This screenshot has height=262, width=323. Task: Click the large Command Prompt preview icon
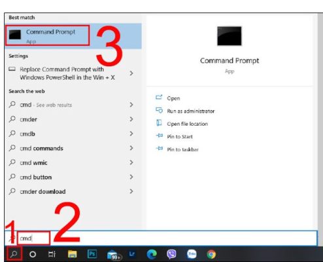click(229, 36)
